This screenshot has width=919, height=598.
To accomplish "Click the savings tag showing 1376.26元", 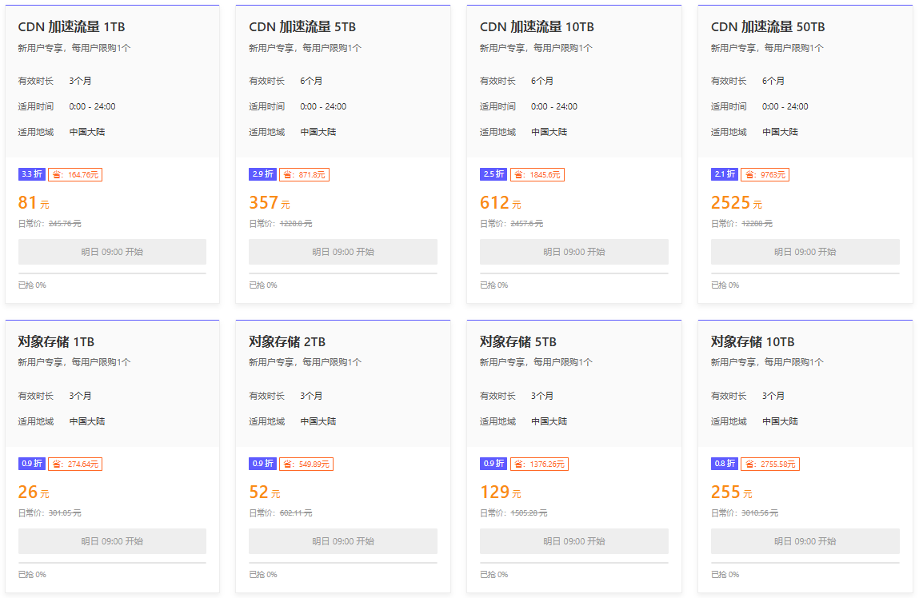I will click(539, 464).
